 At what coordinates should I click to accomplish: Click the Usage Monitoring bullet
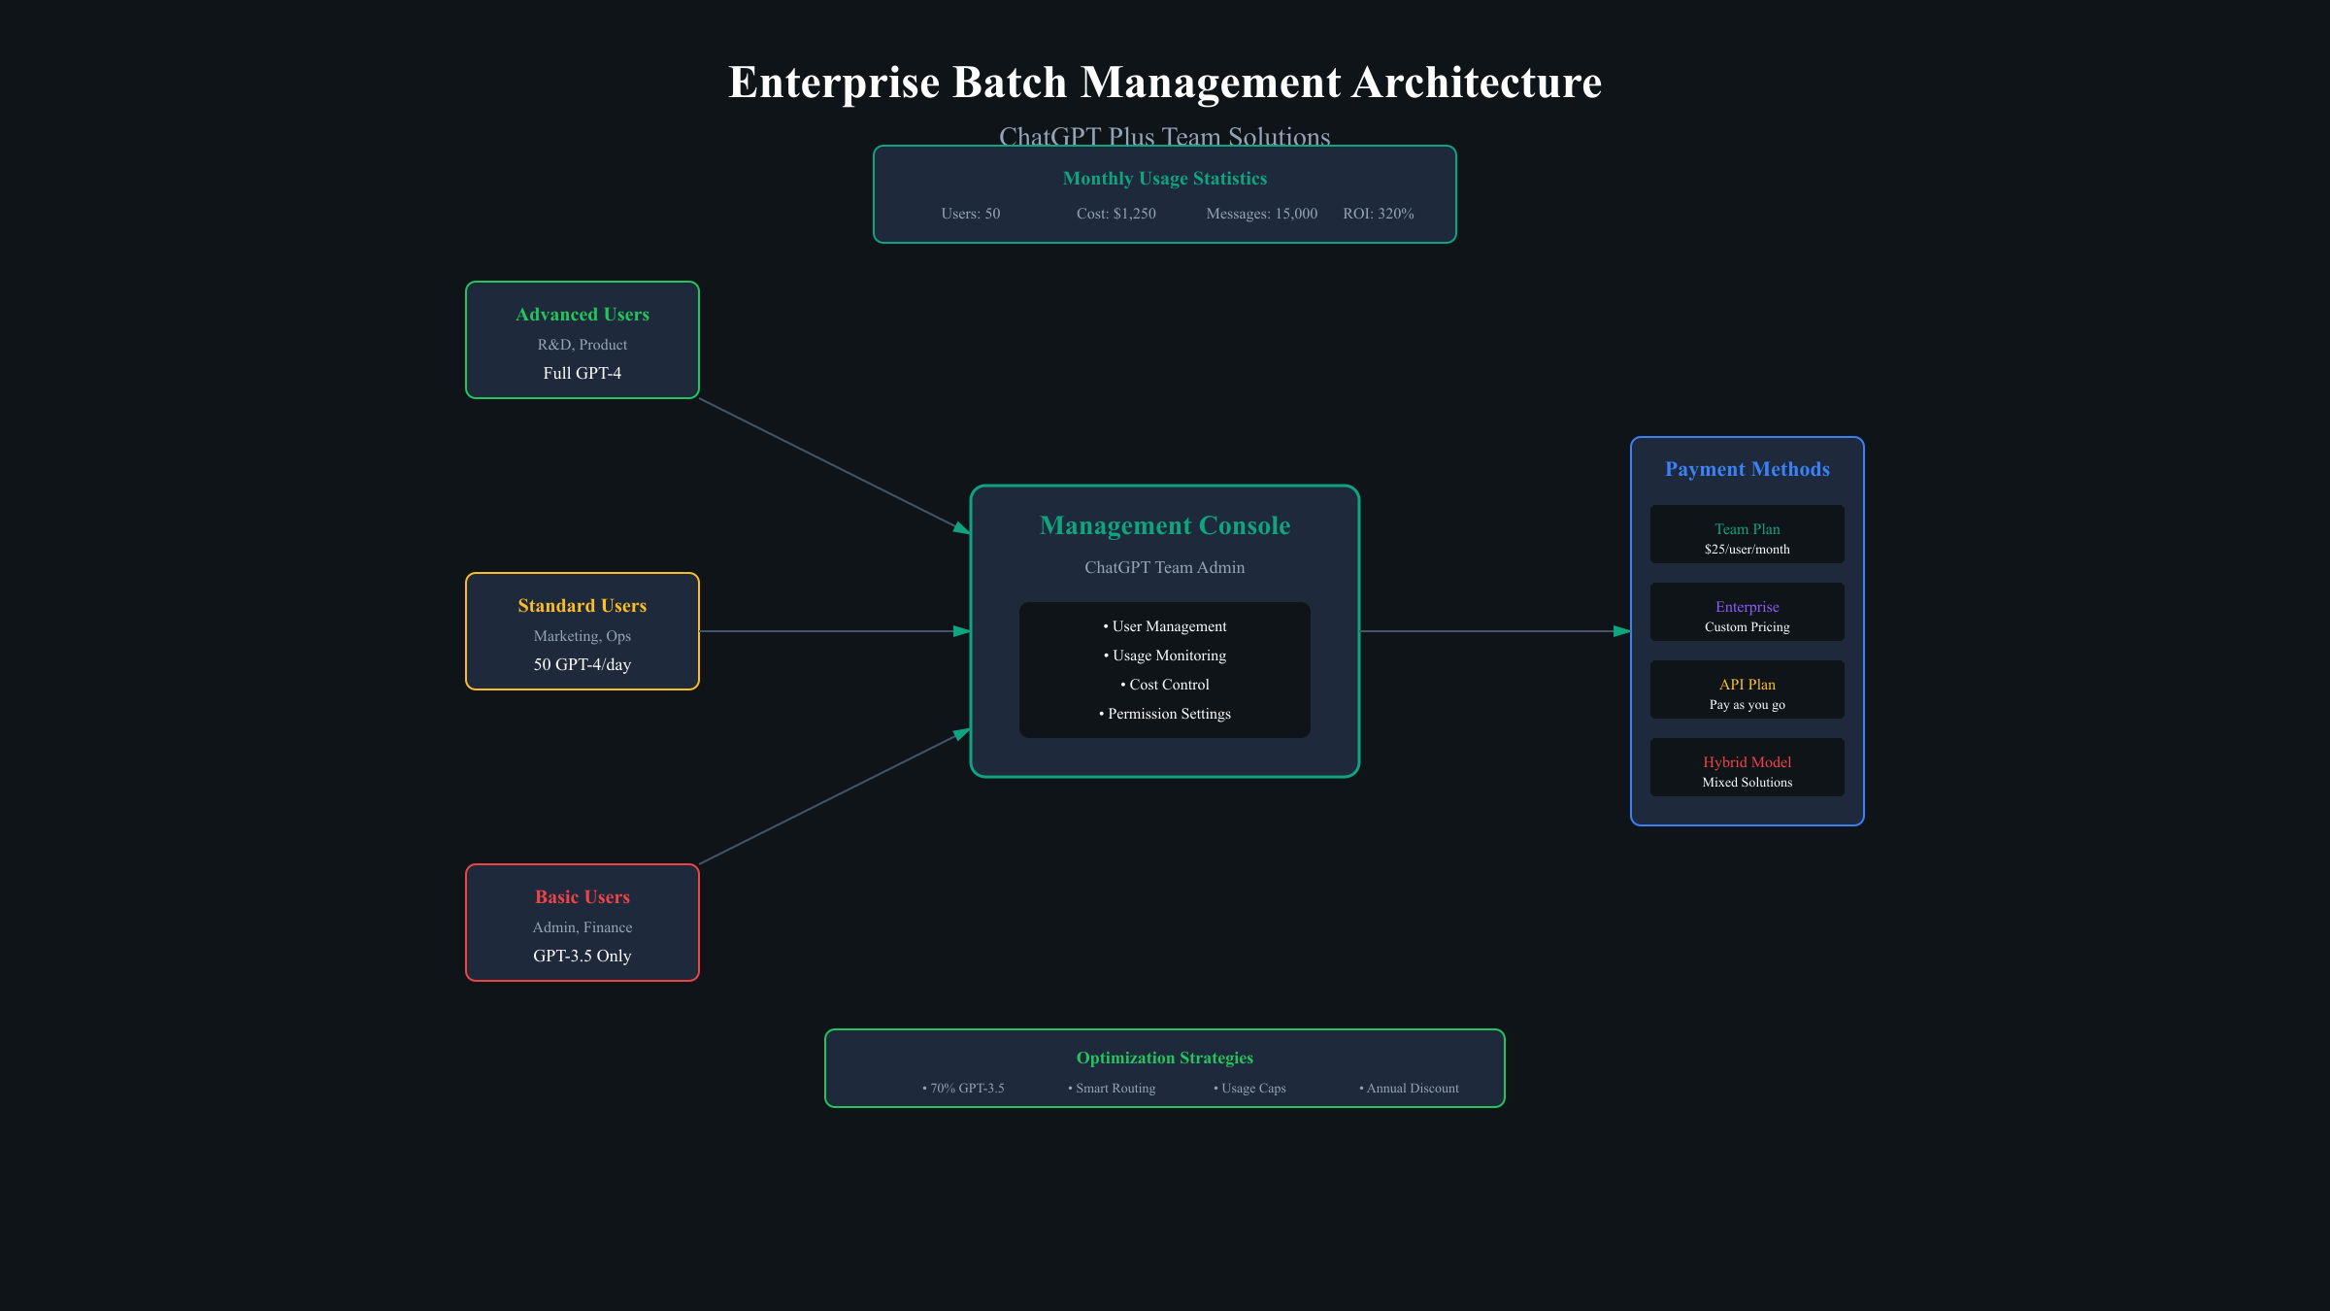coord(1165,655)
